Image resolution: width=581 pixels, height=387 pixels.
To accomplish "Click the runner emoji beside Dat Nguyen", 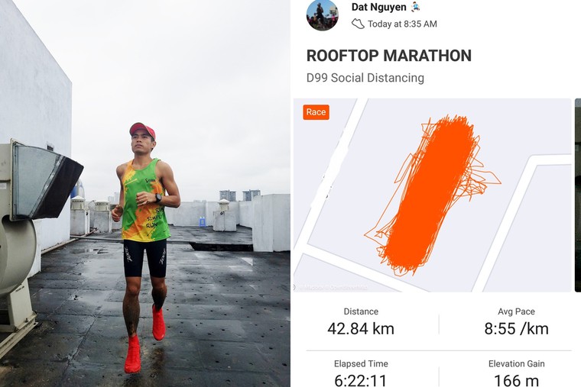I will tap(415, 7).
